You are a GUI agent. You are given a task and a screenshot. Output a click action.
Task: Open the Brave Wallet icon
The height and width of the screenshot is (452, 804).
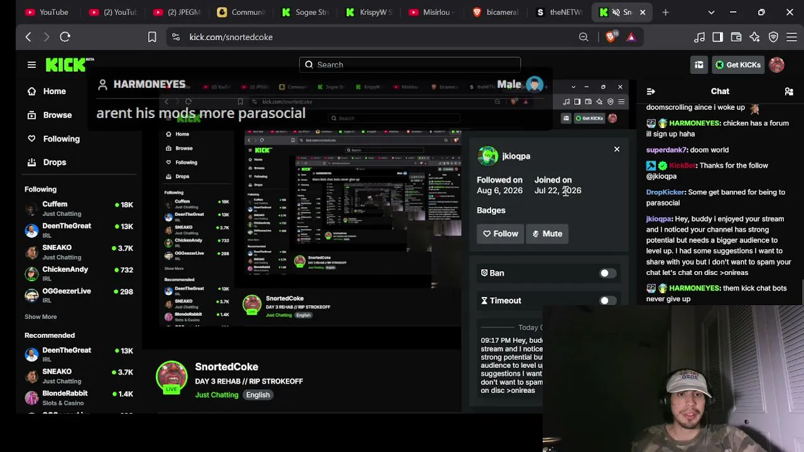pyautogui.click(x=736, y=37)
